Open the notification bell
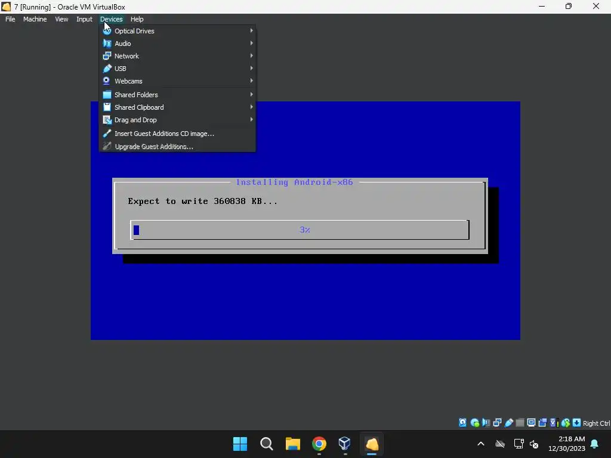The height and width of the screenshot is (458, 611). (x=595, y=444)
